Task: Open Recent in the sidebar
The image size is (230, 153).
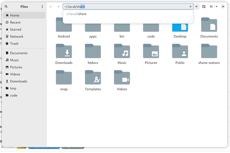Action: click(x=24, y=22)
